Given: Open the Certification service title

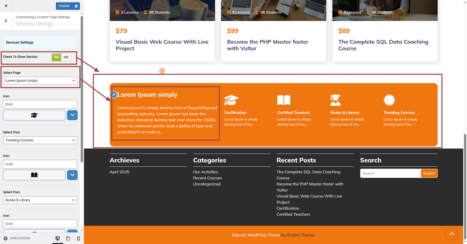Looking at the screenshot, I should coord(235,113).
